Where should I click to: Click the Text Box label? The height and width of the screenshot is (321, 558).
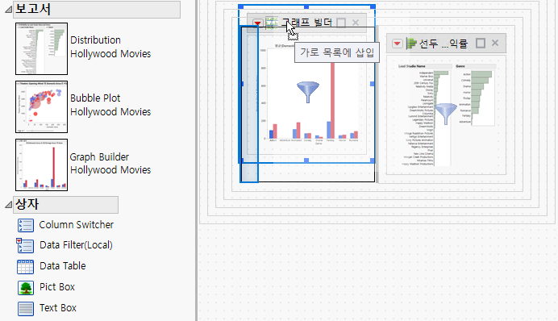58,308
